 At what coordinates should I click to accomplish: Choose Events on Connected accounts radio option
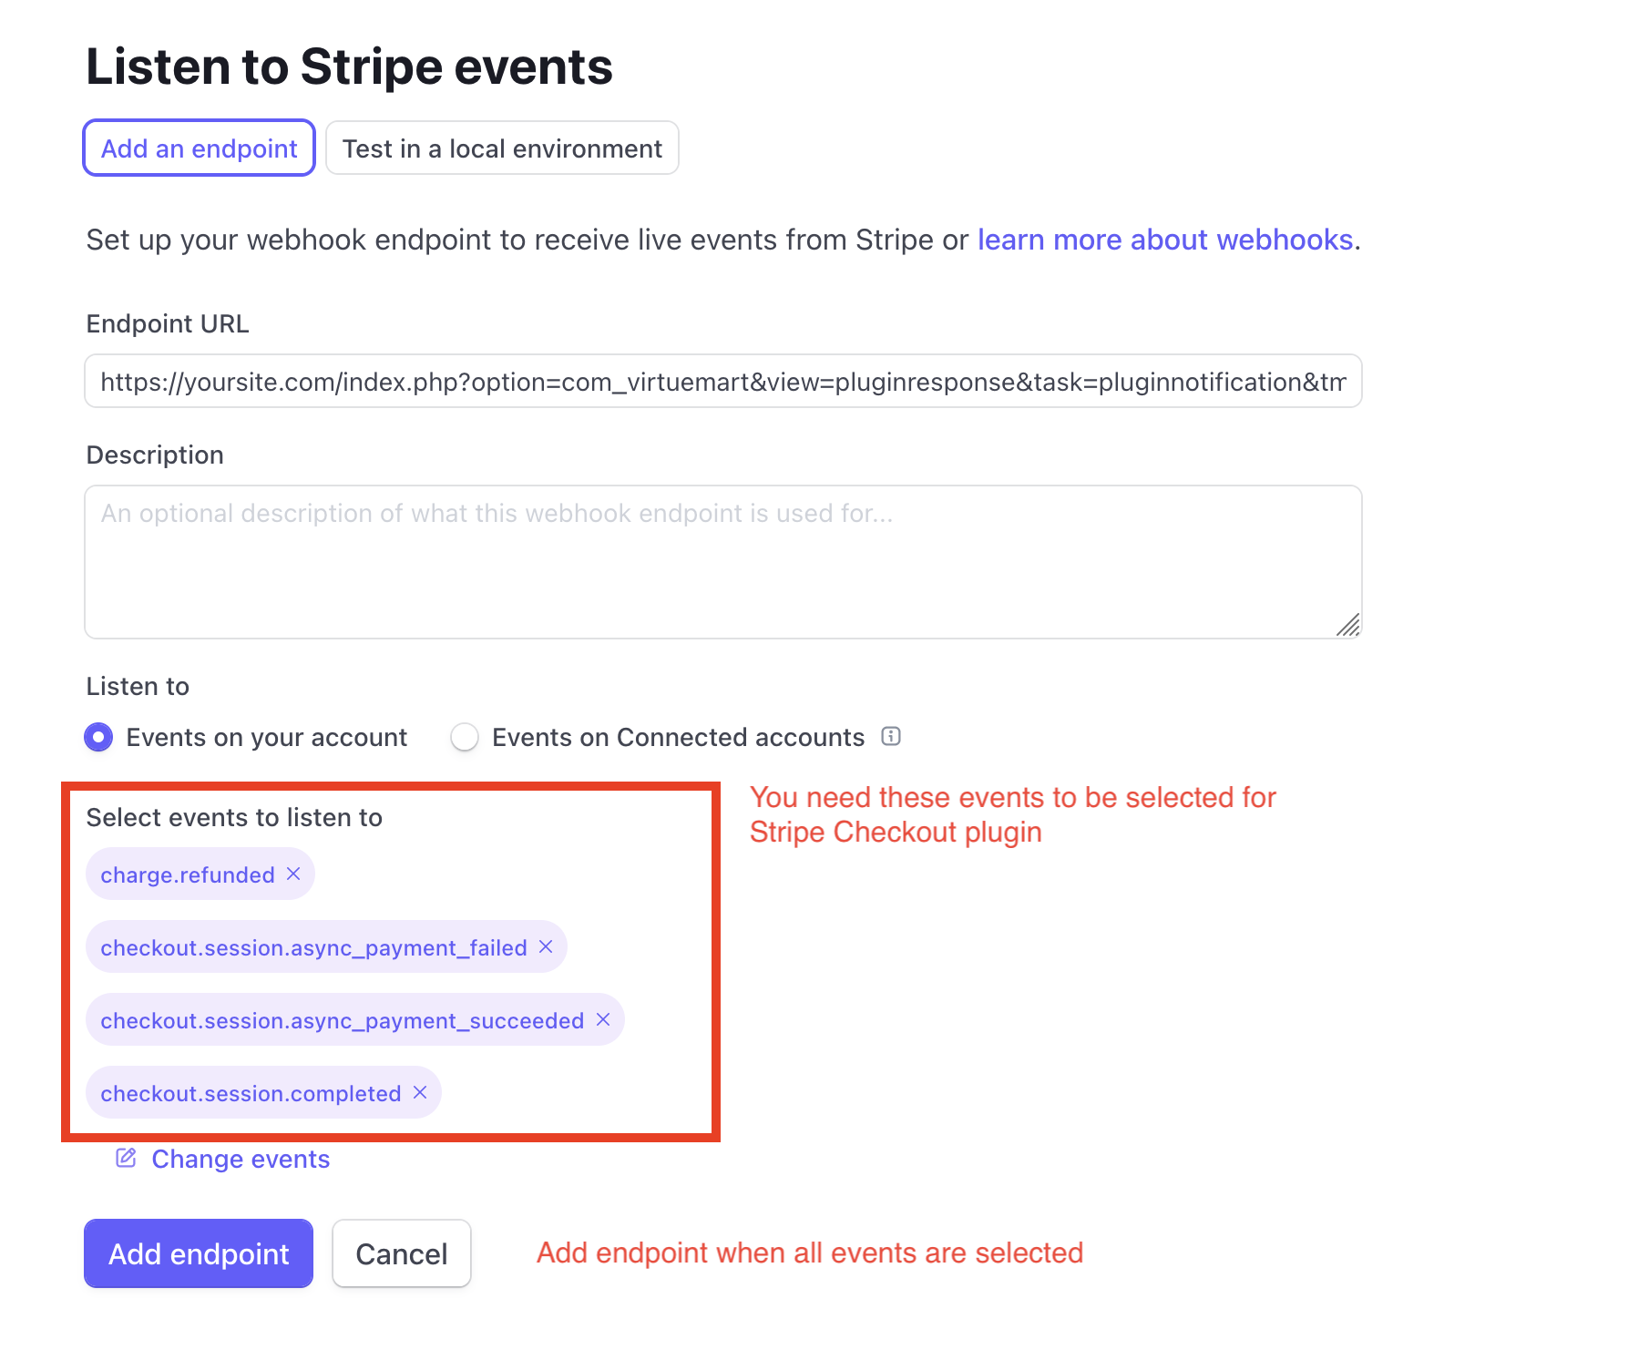tap(465, 737)
